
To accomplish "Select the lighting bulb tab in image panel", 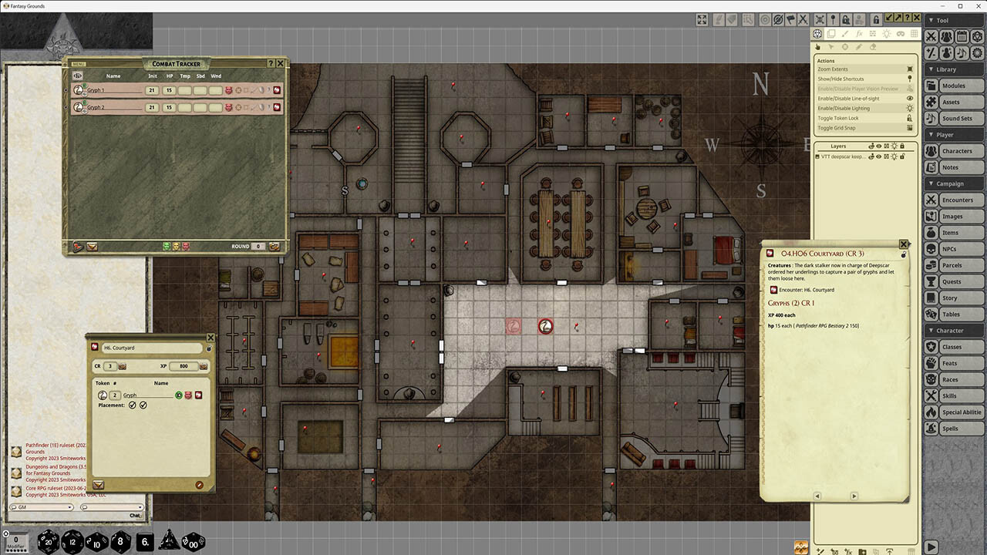I will (887, 34).
